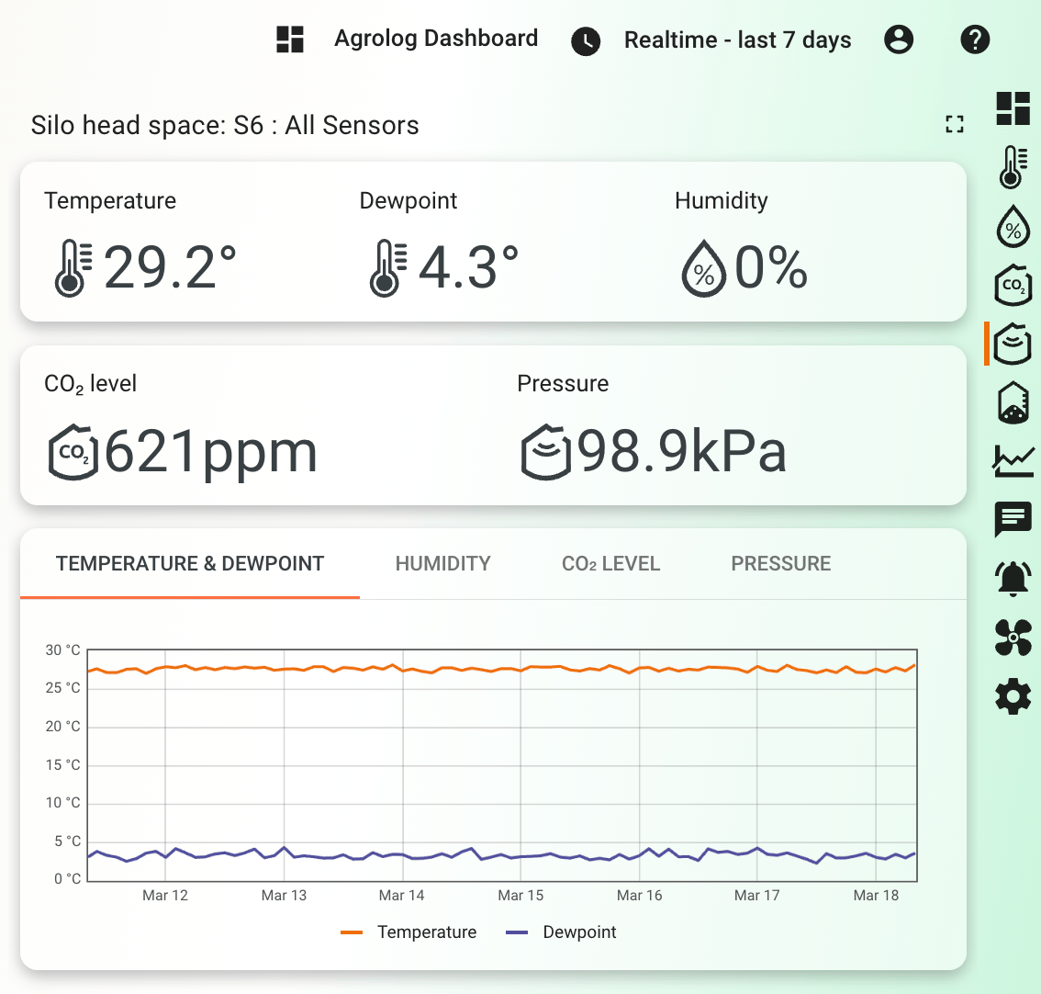Viewport: 1041px width, 994px height.
Task: Toggle Temperature series in chart legend
Action: [409, 932]
